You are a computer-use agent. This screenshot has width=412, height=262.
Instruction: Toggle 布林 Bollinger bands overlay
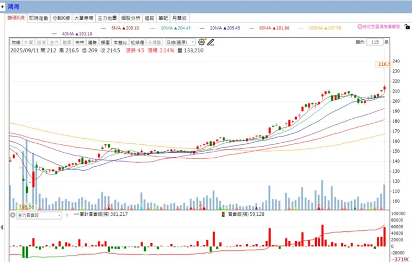pyautogui.click(x=80, y=42)
